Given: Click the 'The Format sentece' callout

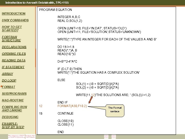Looking at the screenshot, I should pyautogui.click(x=115, y=111).
